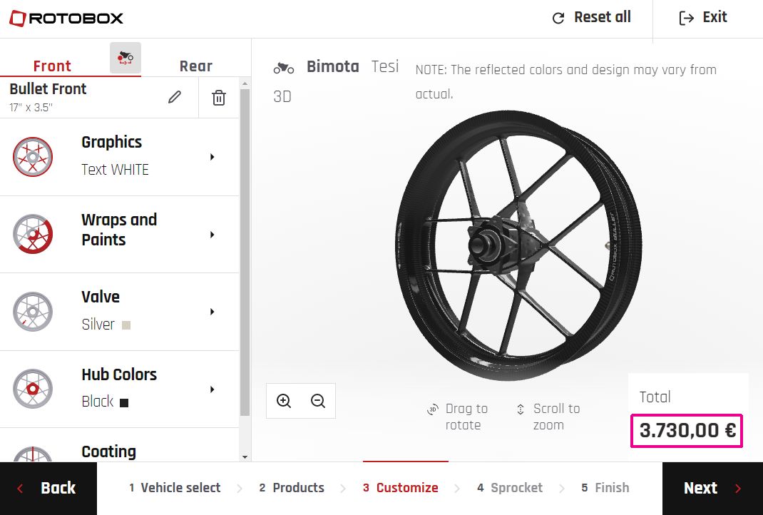The image size is (763, 515).
Task: Click the scrollbar up arrow
Action: pos(245,83)
